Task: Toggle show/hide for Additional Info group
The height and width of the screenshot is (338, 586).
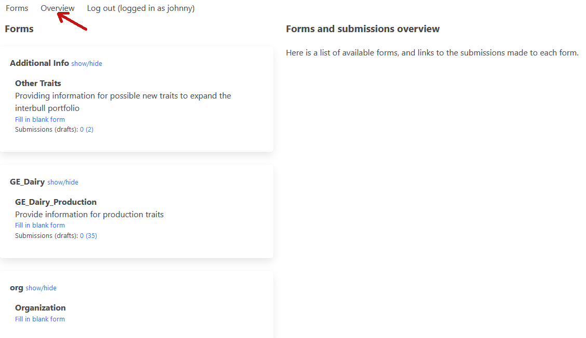Action: click(87, 64)
